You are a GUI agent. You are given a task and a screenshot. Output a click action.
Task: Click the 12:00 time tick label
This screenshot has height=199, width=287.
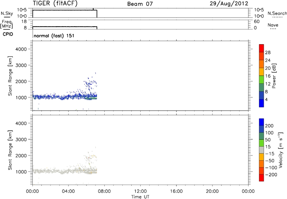click(x=140, y=191)
